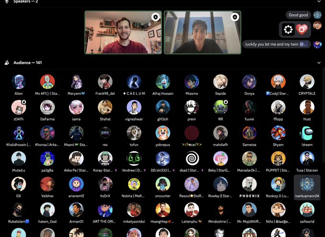This screenshot has height=237, width=325.
Task: Click the PHOENIX username label
Action: pos(249,196)
